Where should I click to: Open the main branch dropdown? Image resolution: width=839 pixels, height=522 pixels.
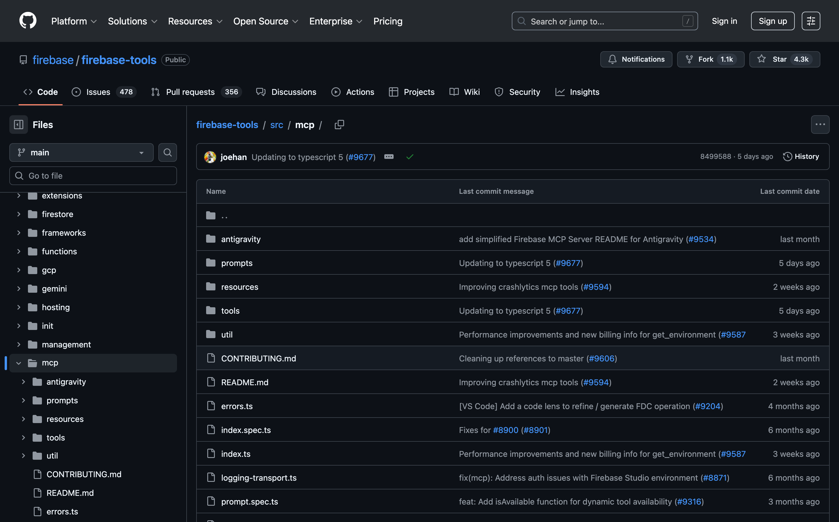81,152
